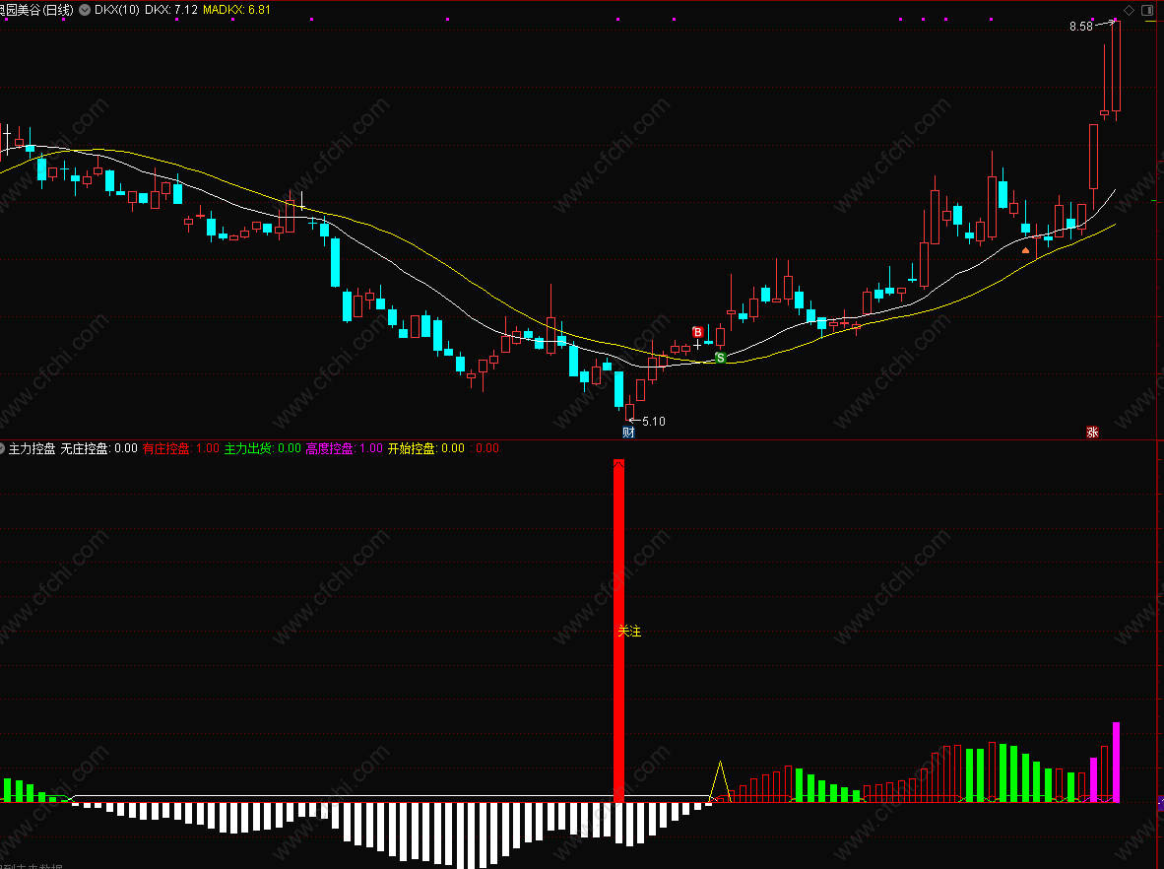Viewport: 1164px width, 869px height.
Task: Click the yellow MADKX: 6.81 value
Action: coord(236,10)
